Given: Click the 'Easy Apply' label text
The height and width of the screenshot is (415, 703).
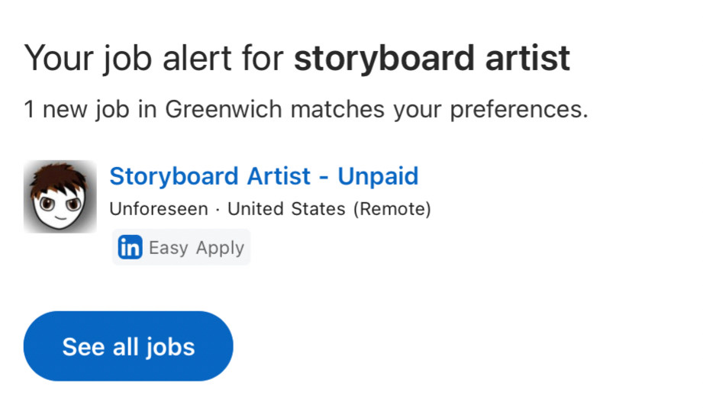Looking at the screenshot, I should pyautogui.click(x=196, y=248).
